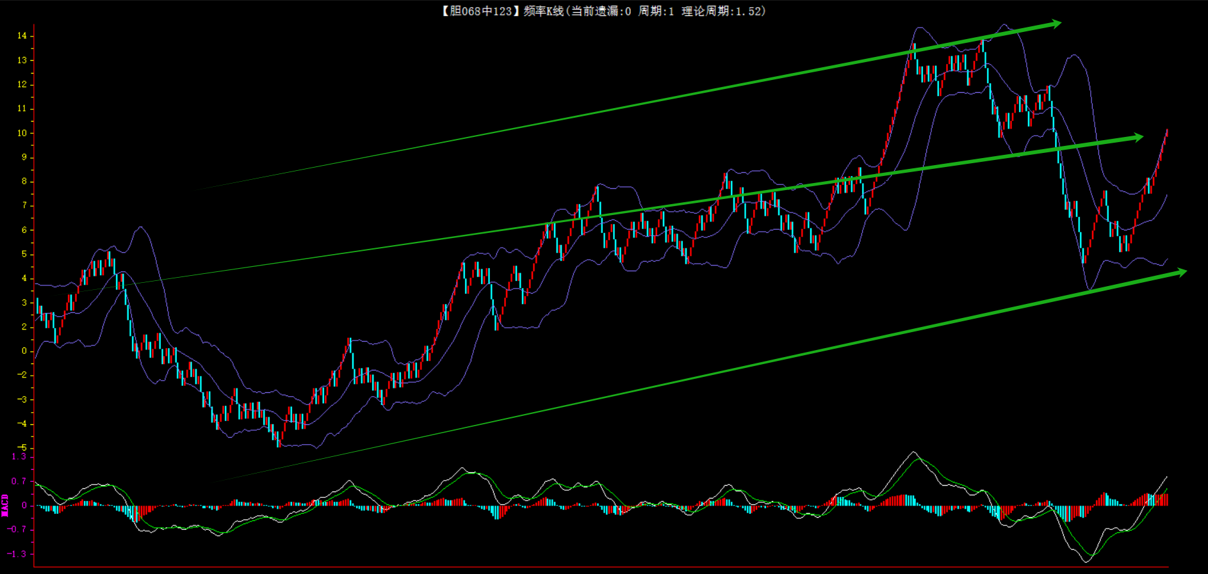Click 理论周期:1.52 in the chart title

tap(722, 11)
